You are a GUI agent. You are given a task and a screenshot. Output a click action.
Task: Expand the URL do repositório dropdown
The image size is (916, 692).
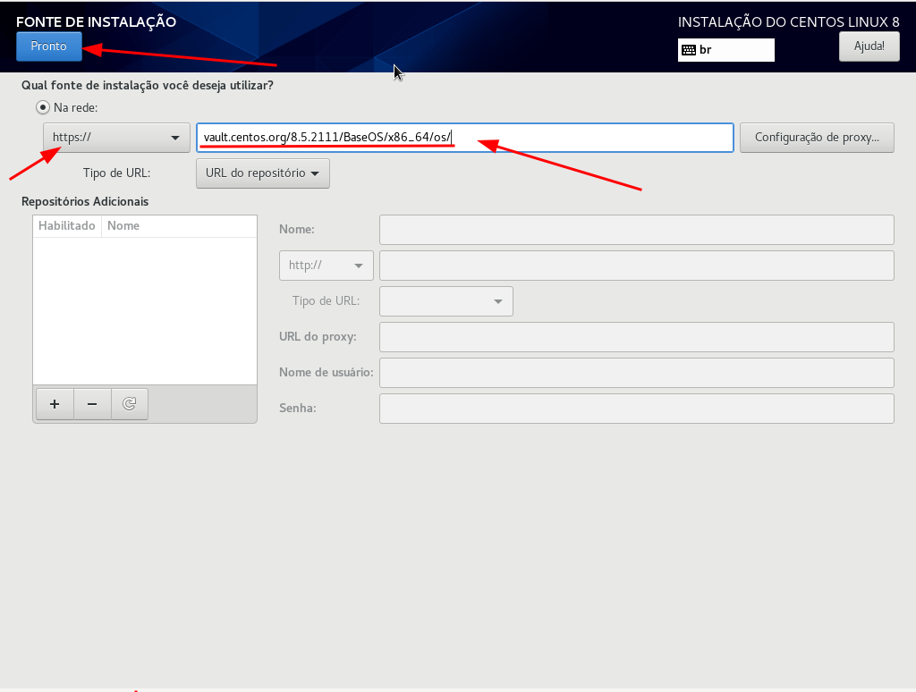pos(263,173)
